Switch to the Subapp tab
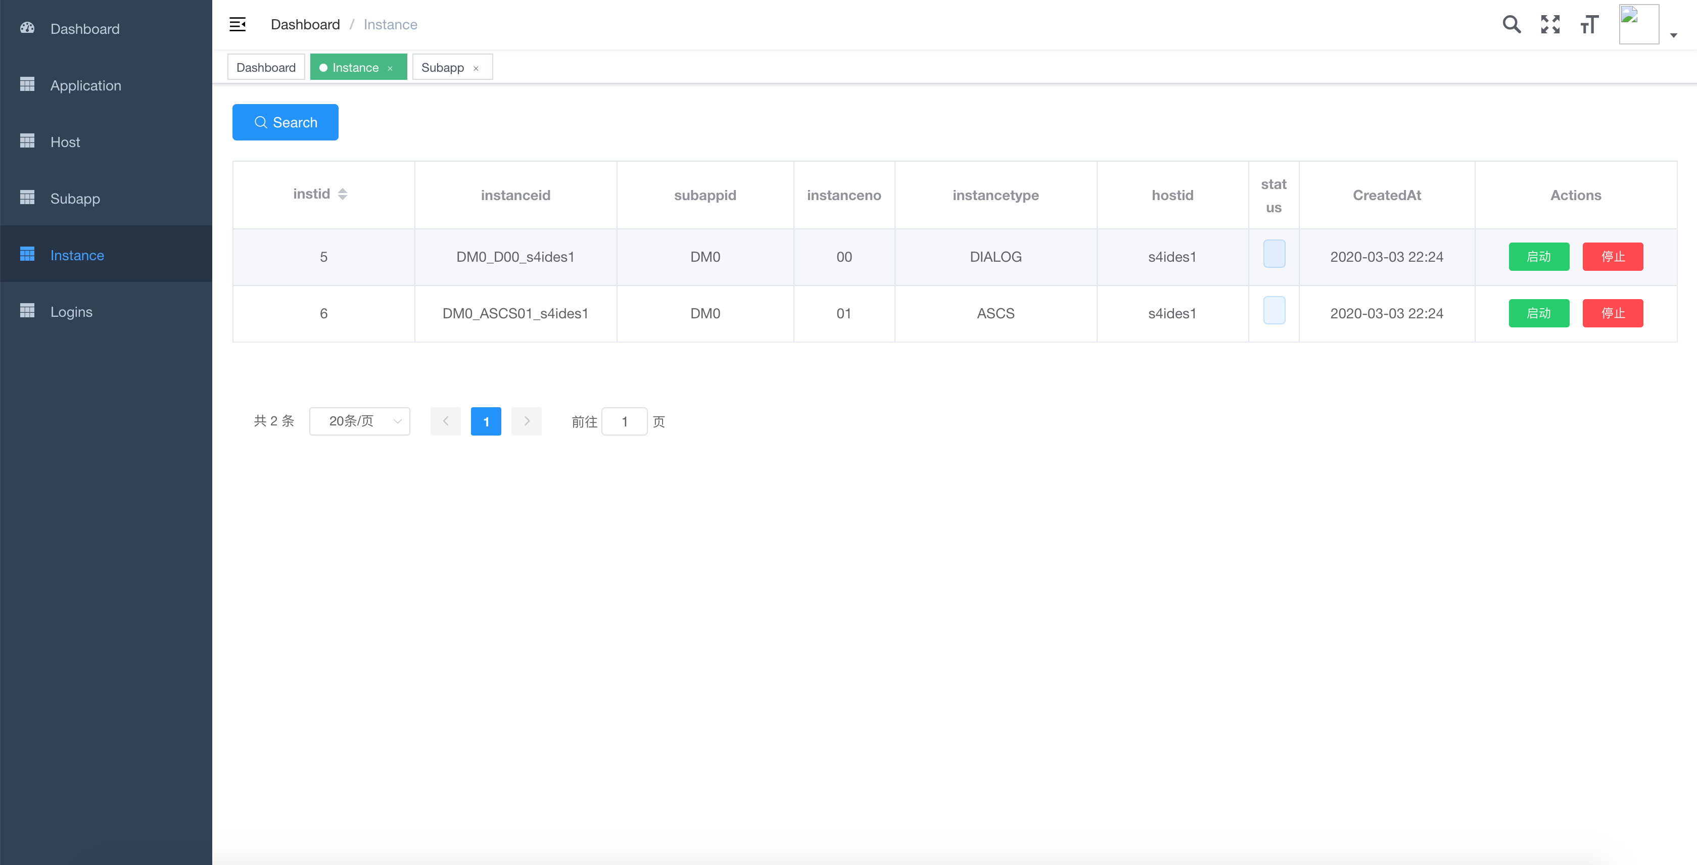This screenshot has width=1697, height=865. click(443, 68)
